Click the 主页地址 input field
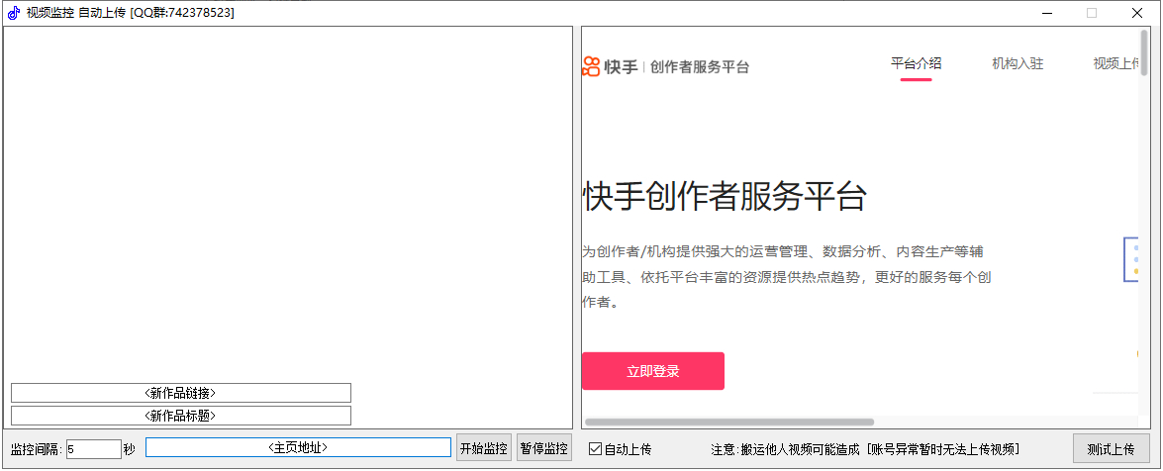The image size is (1163, 471). pyautogui.click(x=298, y=447)
